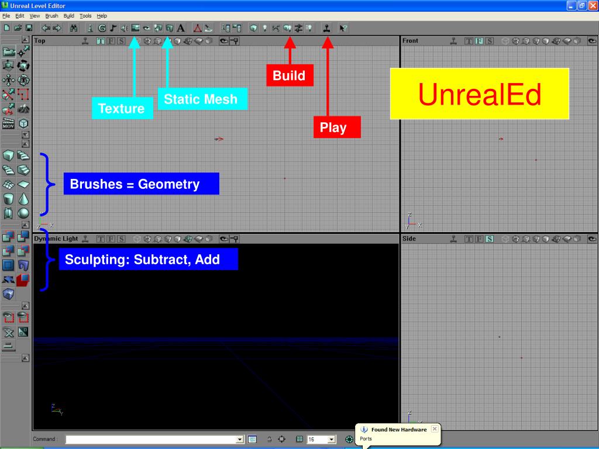This screenshot has height=449, width=599.
Task: Search for actors with the binoculars icon
Action: 74,28
